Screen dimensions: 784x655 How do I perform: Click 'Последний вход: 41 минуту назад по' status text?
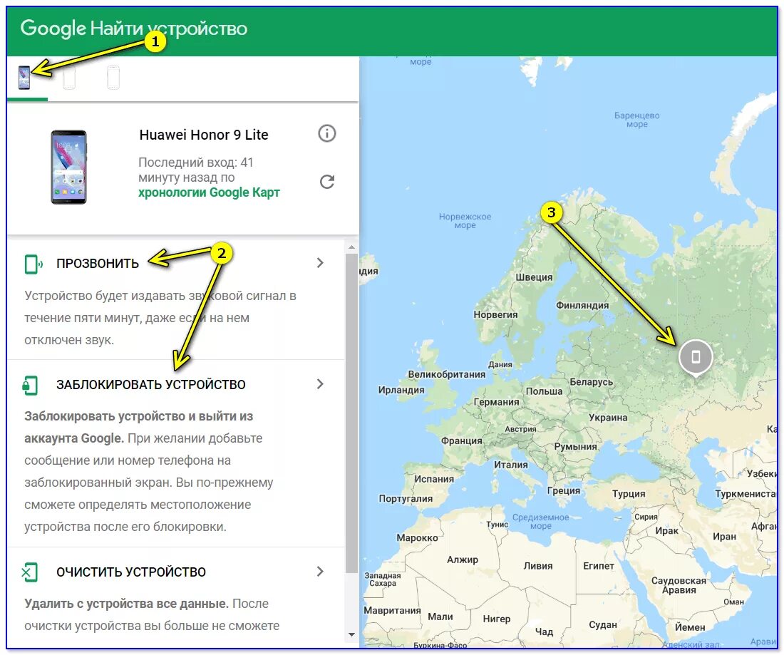pos(196,170)
